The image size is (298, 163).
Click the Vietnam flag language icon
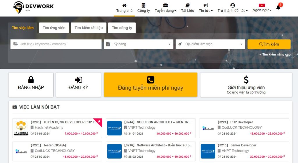click(262, 5)
